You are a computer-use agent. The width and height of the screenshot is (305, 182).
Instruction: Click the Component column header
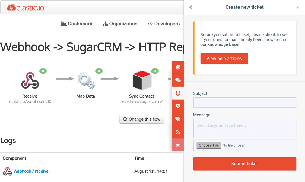(x=14, y=158)
